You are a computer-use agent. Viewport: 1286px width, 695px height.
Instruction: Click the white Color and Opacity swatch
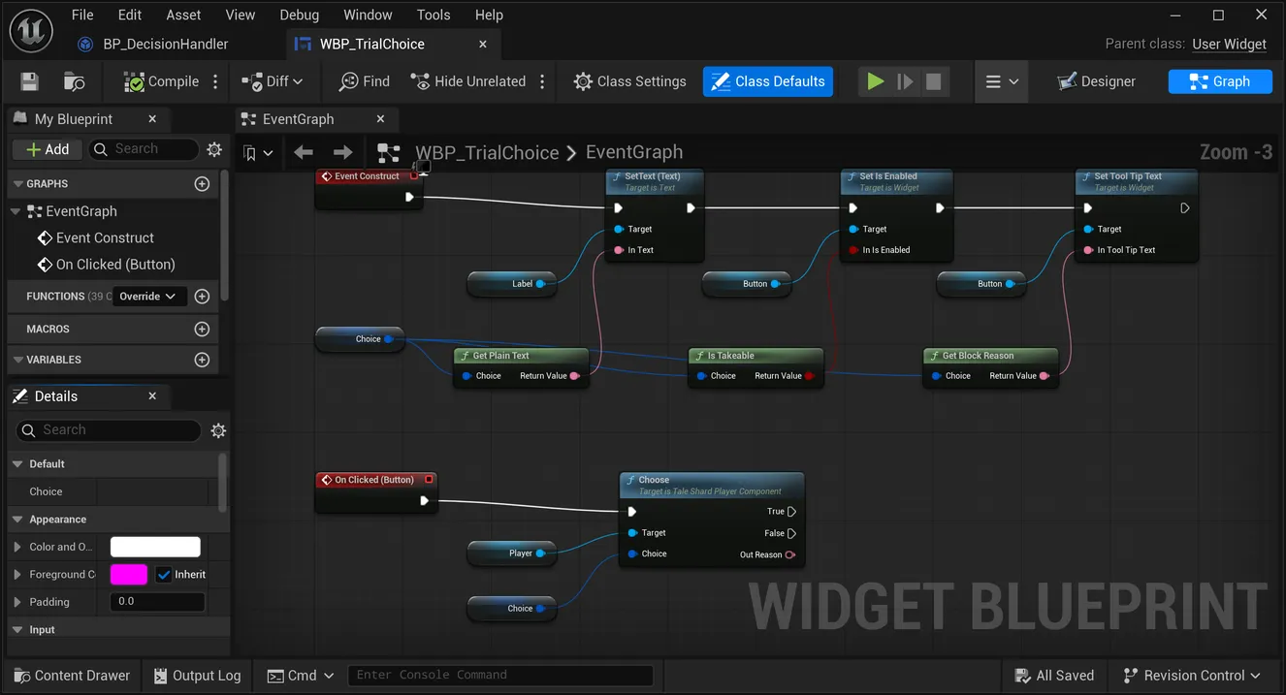155,547
